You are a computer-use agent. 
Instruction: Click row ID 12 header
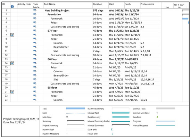click(x=6, y=55)
